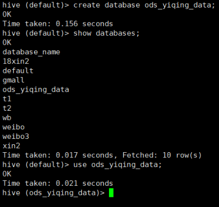Select the xin2 database entry
Viewport: 219px width, 207px height.
pyautogui.click(x=11, y=146)
